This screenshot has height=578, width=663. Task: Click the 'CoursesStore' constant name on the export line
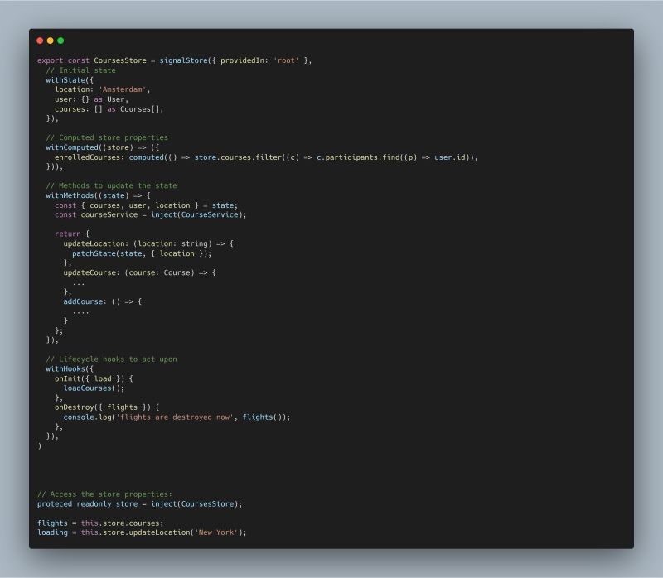point(119,60)
